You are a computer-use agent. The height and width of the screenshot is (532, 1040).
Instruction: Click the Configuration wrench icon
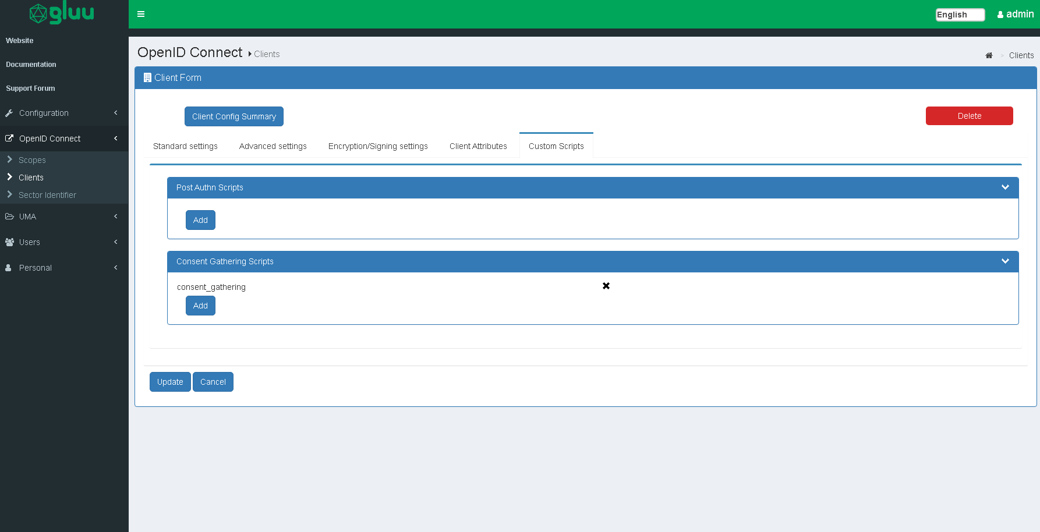tap(9, 113)
